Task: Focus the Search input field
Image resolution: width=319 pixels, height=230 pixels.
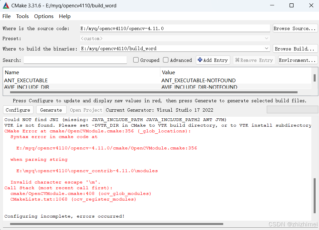Action: pyautogui.click(x=75, y=60)
